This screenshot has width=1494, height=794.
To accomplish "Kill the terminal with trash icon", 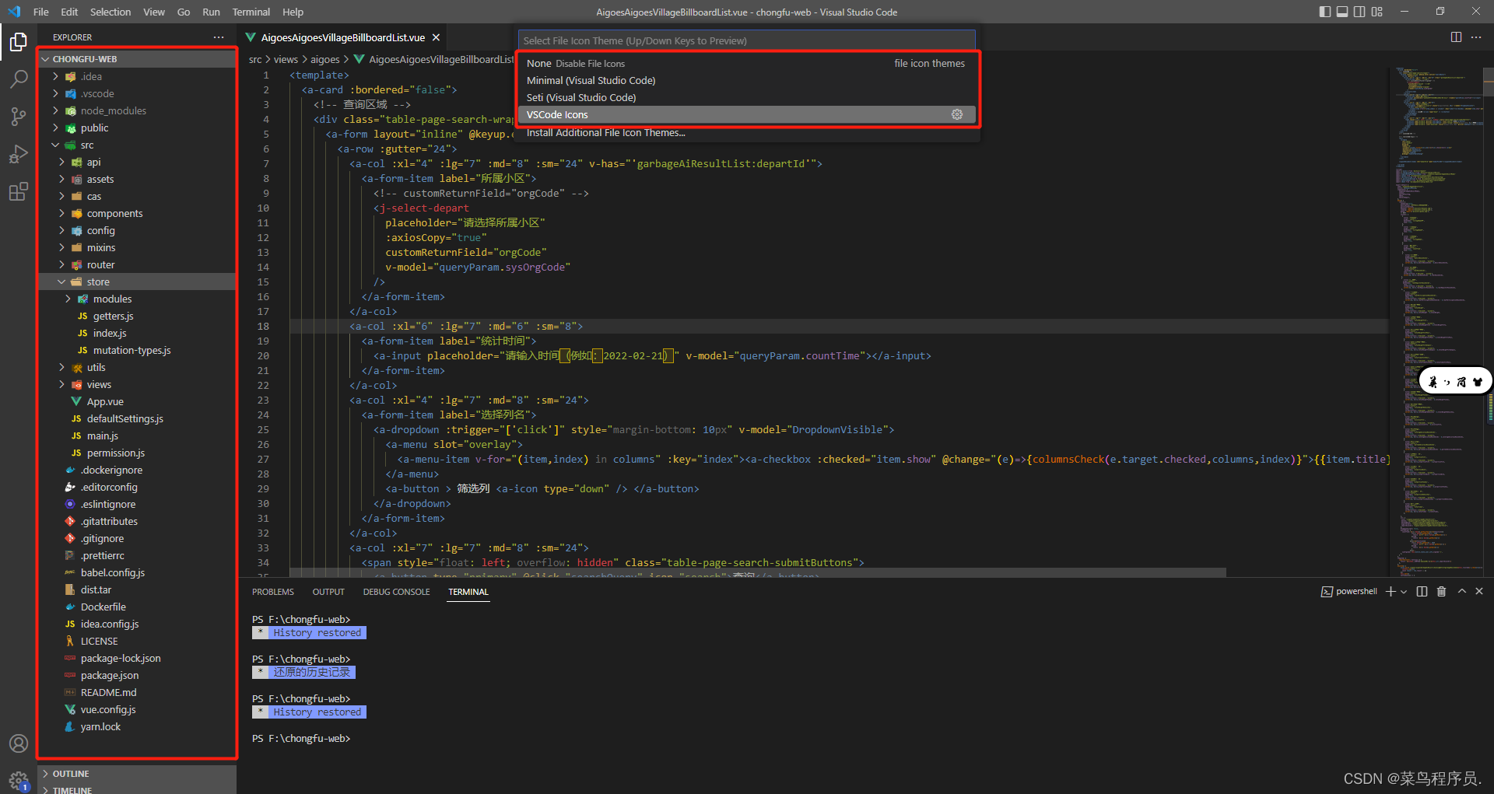I will click(x=1441, y=592).
